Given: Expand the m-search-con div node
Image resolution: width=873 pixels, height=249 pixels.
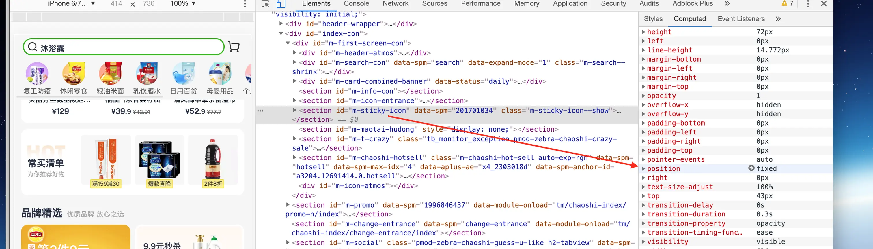Looking at the screenshot, I should tap(294, 62).
